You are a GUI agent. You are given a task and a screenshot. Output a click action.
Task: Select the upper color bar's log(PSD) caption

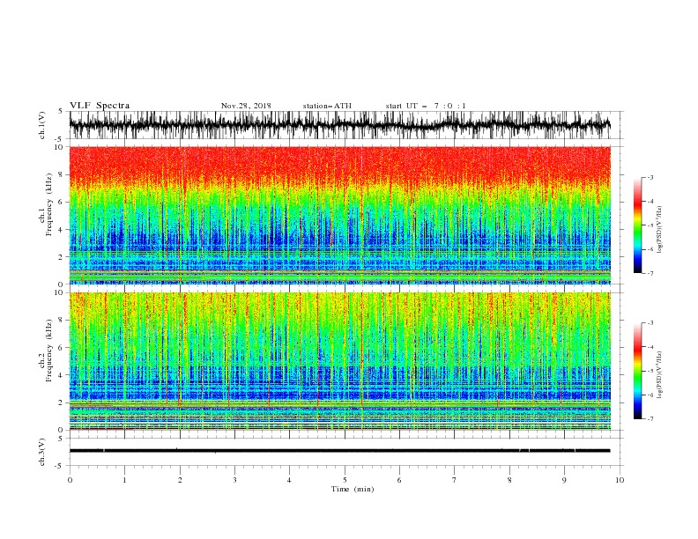pos(660,230)
